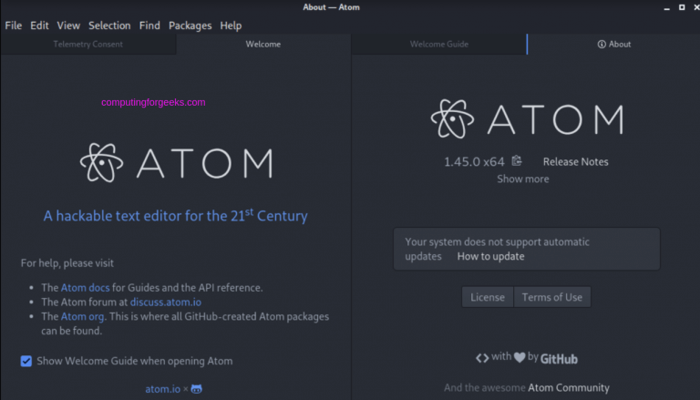
Task: Open the Find menu
Action: point(149,26)
